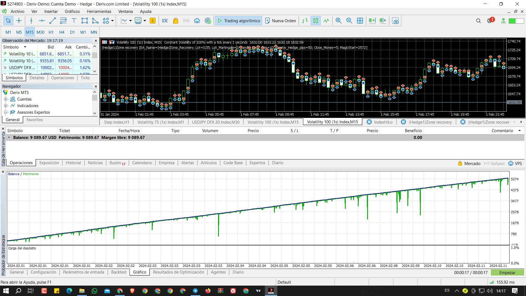Screen dimensions: 526x296
Task: Open the account notifications icon
Action: [x=490, y=21]
